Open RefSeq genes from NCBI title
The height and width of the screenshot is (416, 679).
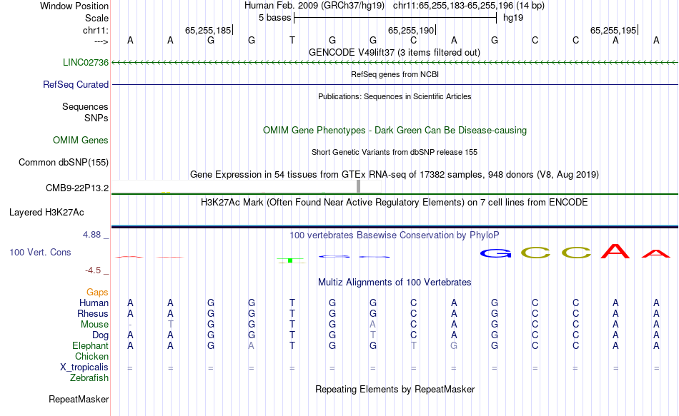395,74
